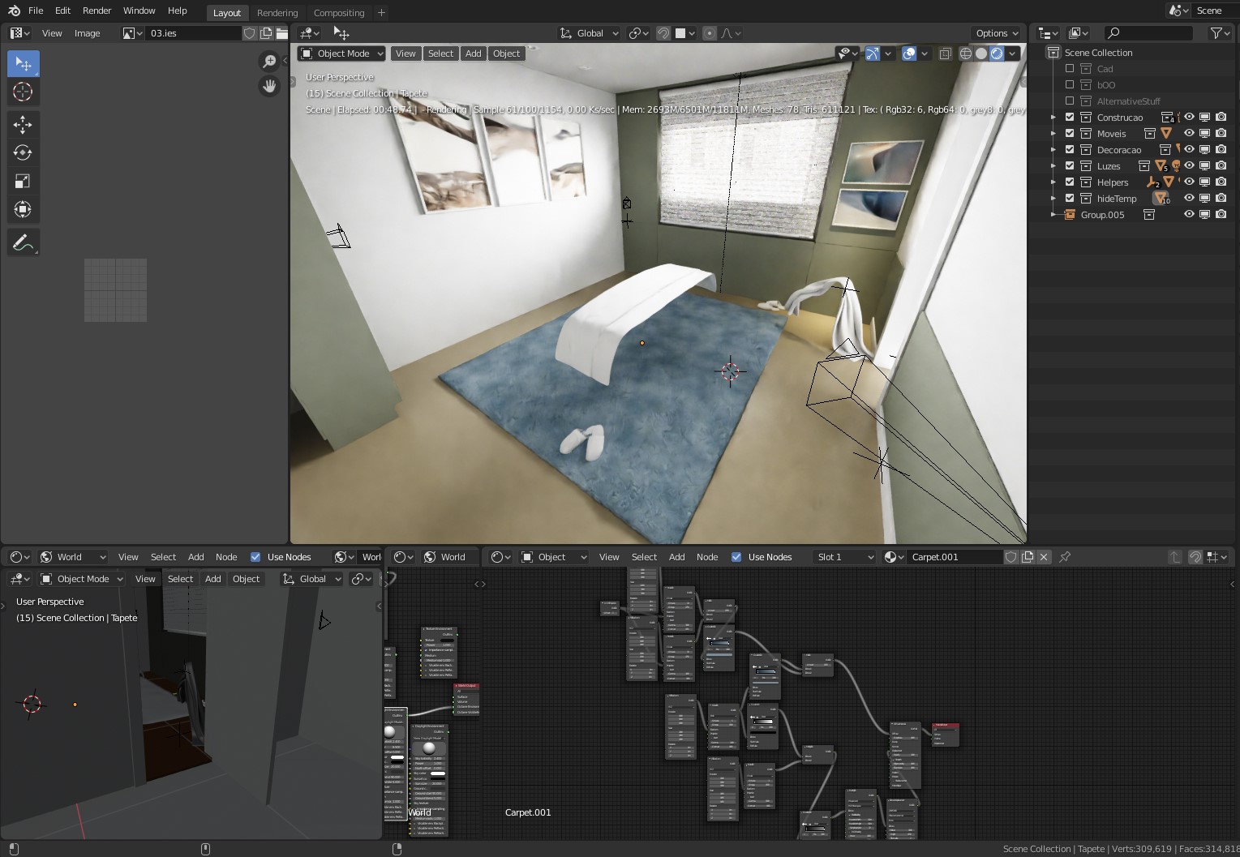
Task: Unlink the Carpet.001 material with the X button
Action: pos(1045,557)
